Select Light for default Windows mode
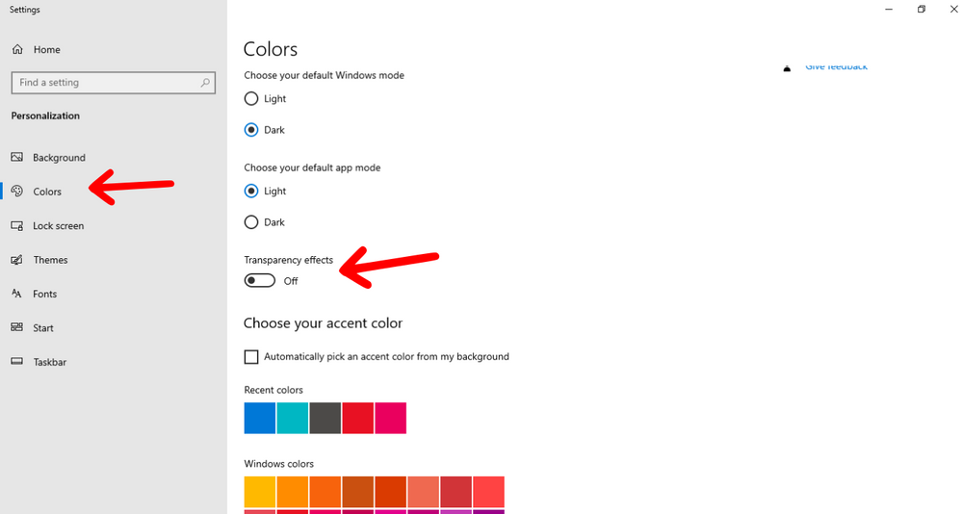 pos(251,98)
